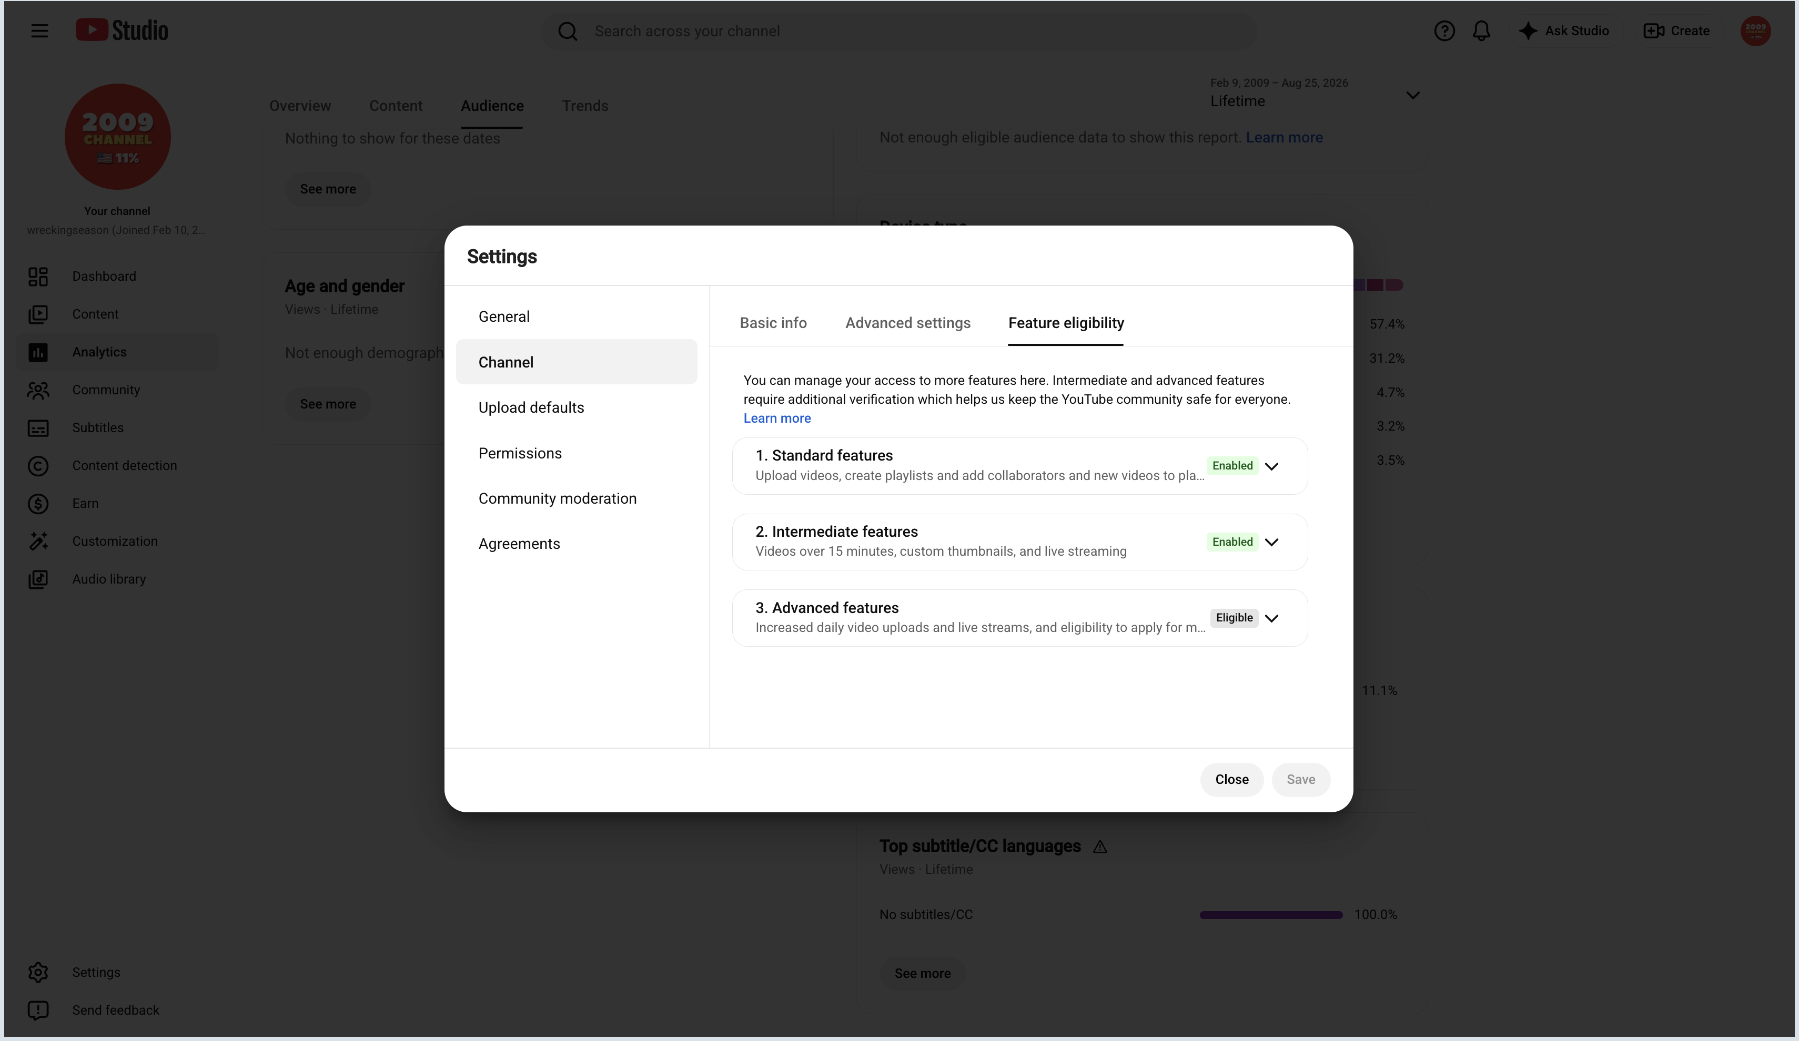This screenshot has width=1799, height=1041.
Task: Open Community moderation settings
Action: tap(576, 498)
